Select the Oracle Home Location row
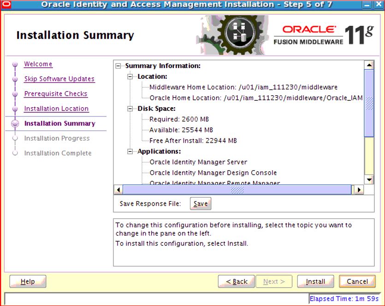This screenshot has width=385, height=306. 256,98
